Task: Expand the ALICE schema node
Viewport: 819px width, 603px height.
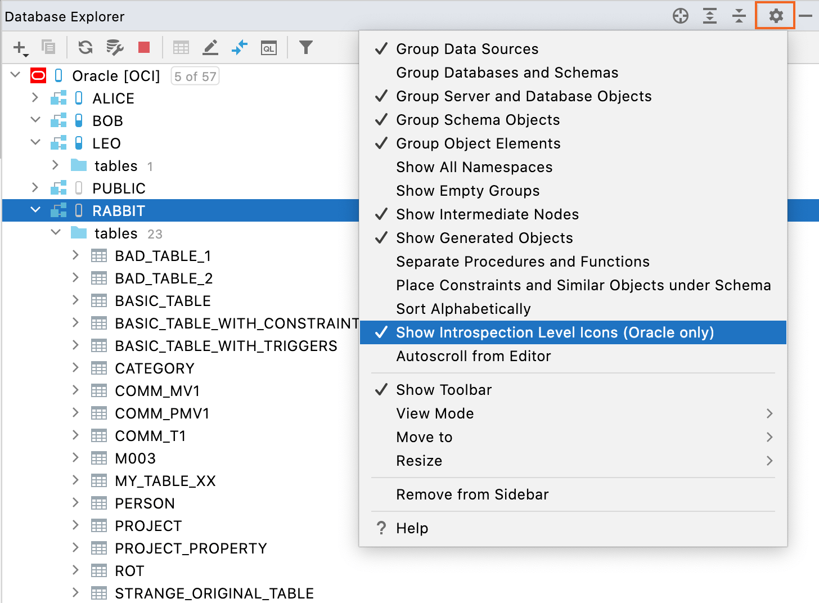Action: [x=35, y=98]
